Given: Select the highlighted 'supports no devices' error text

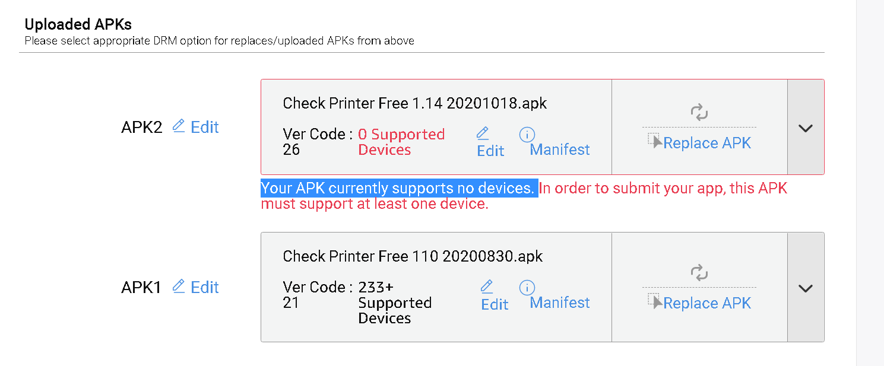Looking at the screenshot, I should (398, 187).
